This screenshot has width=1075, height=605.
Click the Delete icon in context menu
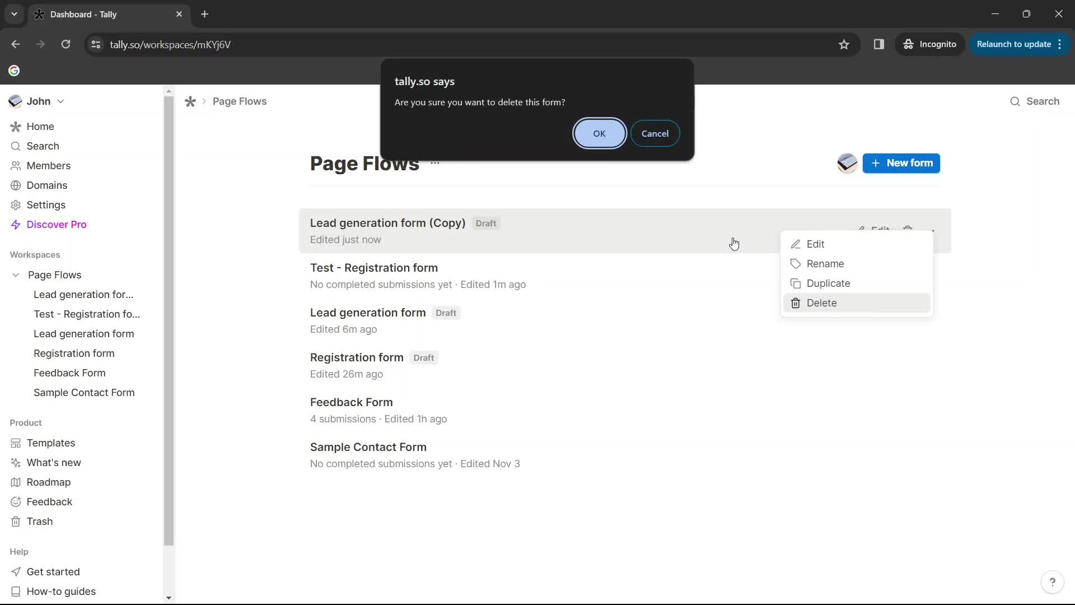click(796, 303)
